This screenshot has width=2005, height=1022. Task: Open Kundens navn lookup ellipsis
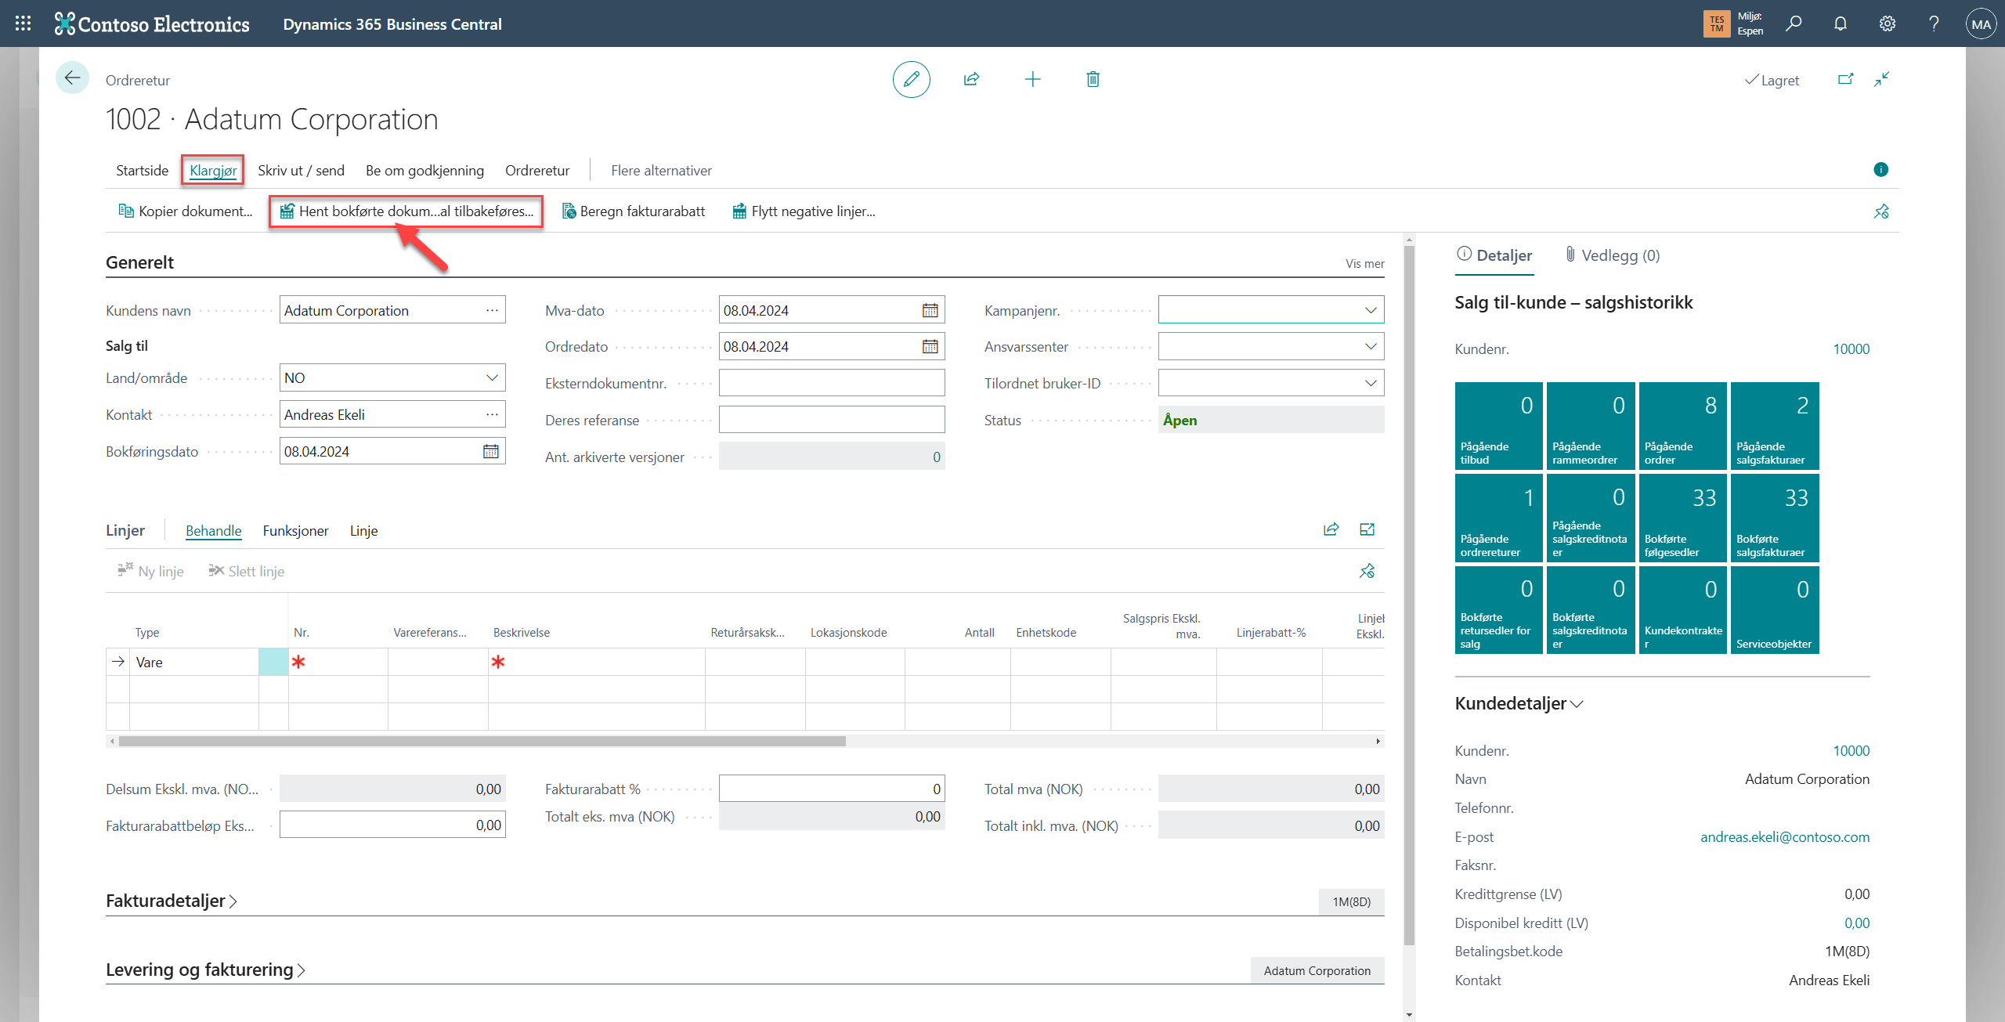tap(492, 310)
